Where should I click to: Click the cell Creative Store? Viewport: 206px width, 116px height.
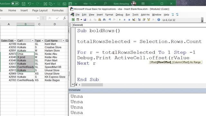[55, 47]
